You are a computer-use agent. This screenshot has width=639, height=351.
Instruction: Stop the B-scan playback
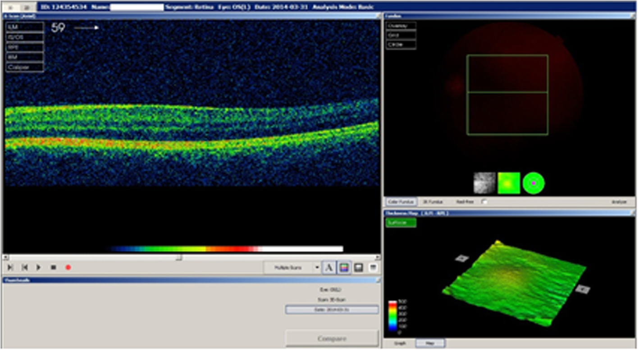tap(53, 267)
